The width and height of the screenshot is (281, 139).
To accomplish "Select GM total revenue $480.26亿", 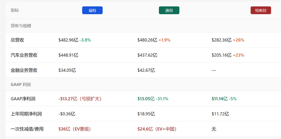I will (x=147, y=40).
